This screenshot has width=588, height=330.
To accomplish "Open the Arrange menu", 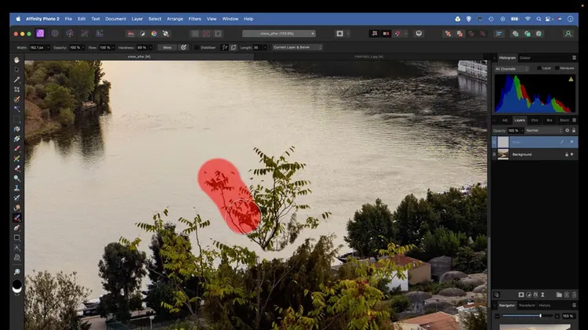I will (x=175, y=19).
